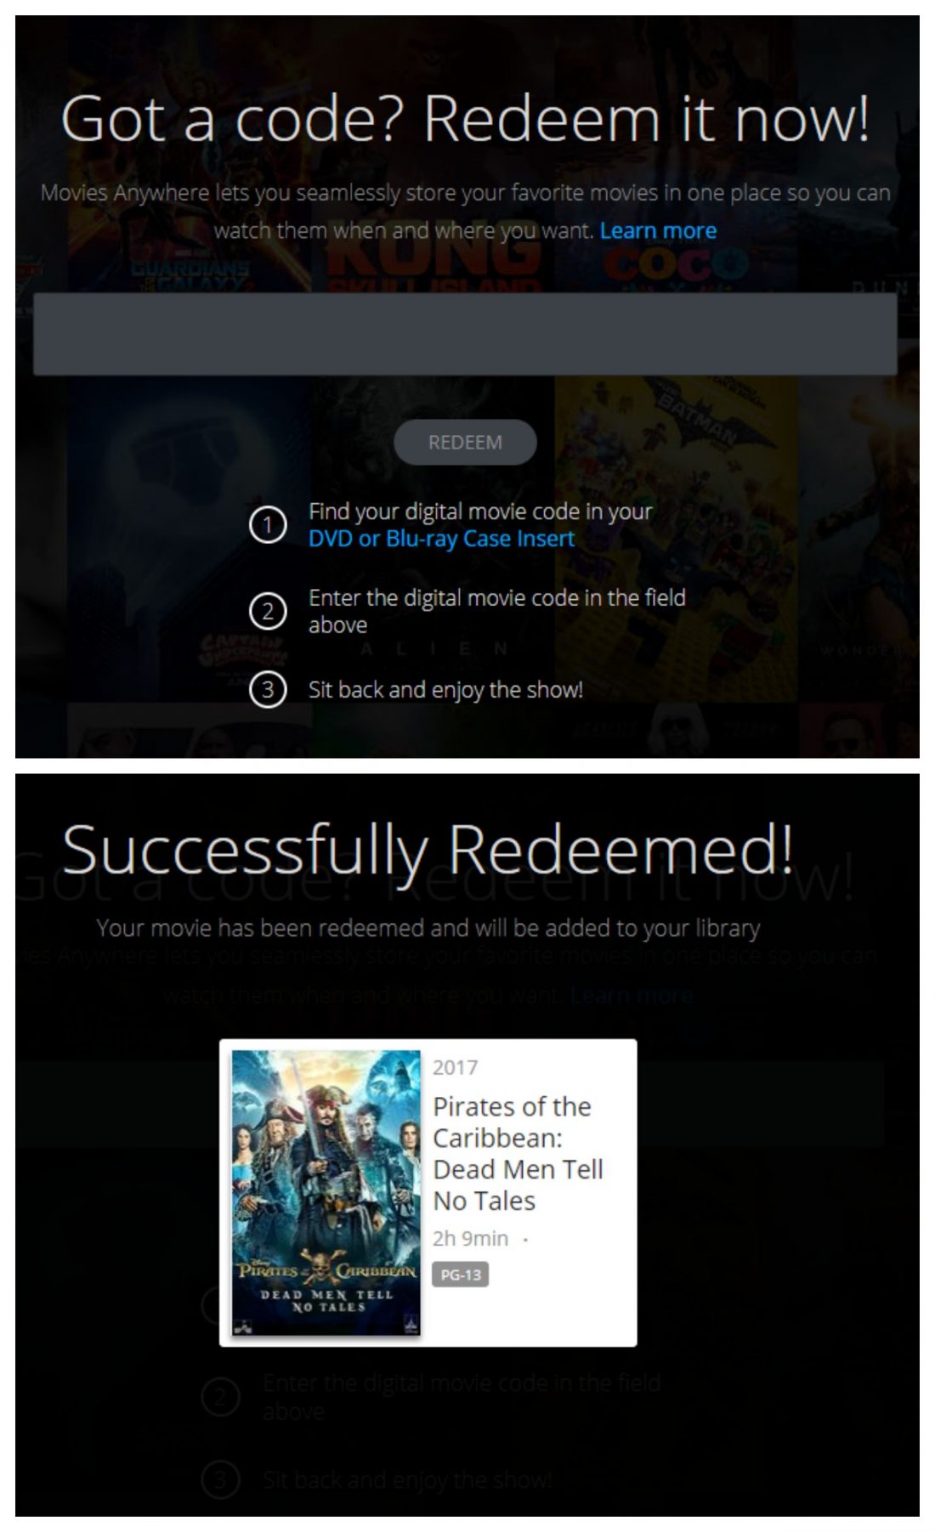Click the step 3 circle icon
The image size is (935, 1532).
tap(268, 689)
